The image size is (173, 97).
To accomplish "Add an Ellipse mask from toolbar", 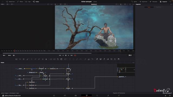I will [x=74, y=59].
